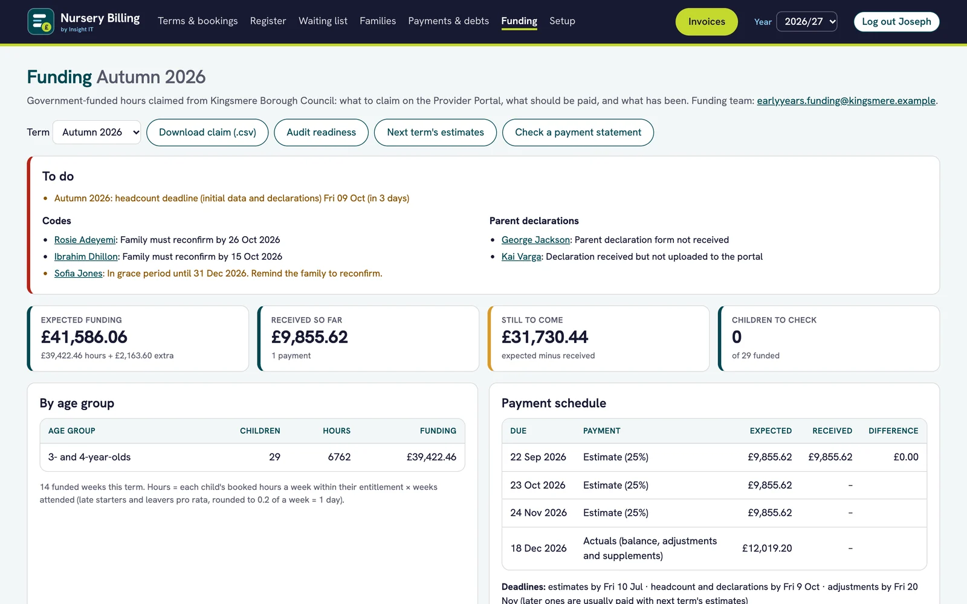
Task: Click the Invoices button
Action: point(707,22)
